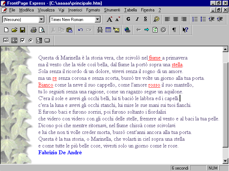Click the vertical scrollbar thumb
The height and width of the screenshot is (171, 229).
[225, 105]
